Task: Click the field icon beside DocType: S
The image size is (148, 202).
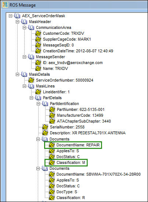Action: tap(52, 192)
